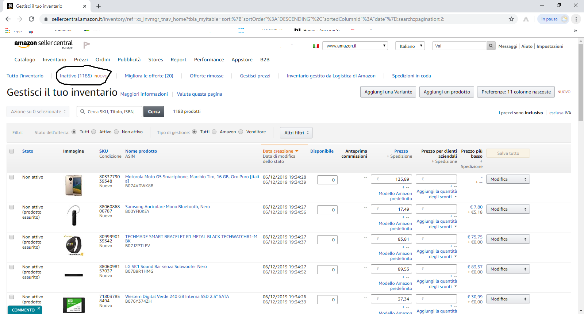Open the Catalogo menu
Viewport: 584px width, 314px height.
25,60
